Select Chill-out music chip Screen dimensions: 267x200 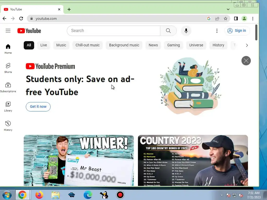pyautogui.click(x=88, y=45)
